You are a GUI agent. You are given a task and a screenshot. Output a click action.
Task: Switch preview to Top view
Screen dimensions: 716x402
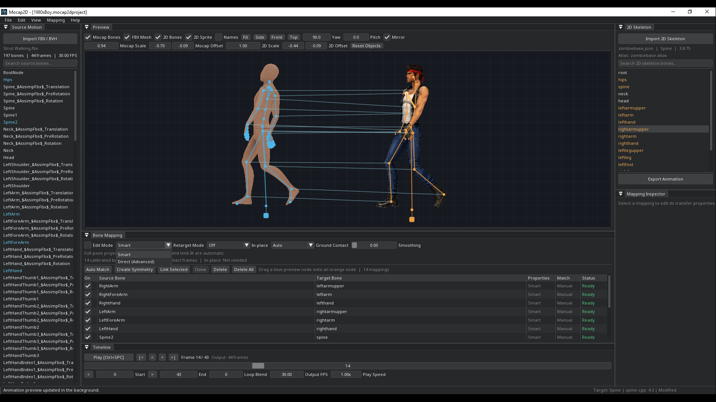tap(293, 37)
